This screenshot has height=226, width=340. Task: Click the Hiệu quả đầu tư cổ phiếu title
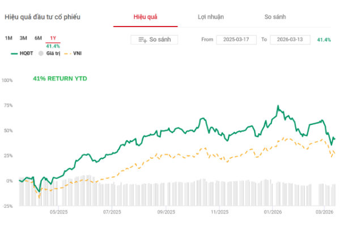coord(42,17)
